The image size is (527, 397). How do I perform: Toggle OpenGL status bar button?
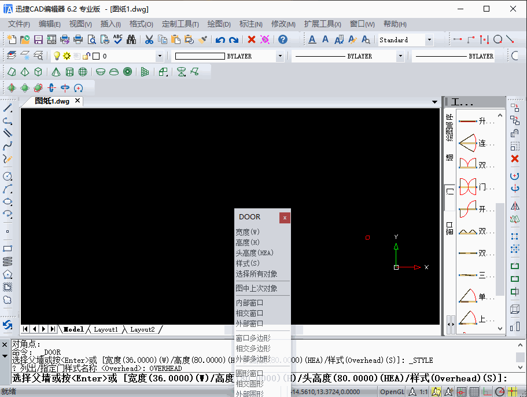coord(392,392)
